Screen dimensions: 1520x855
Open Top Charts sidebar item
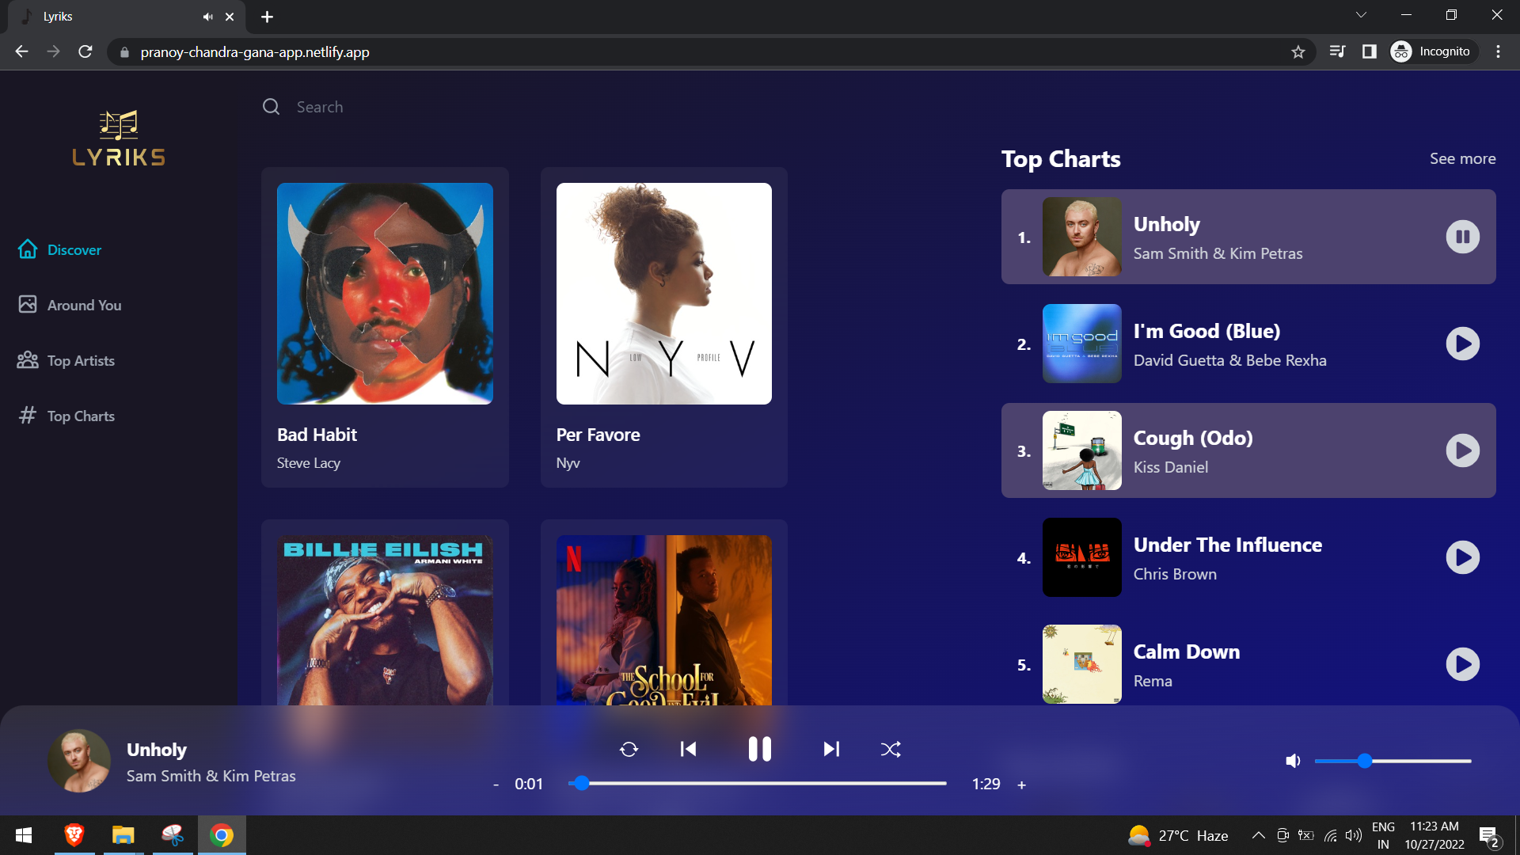tap(81, 416)
